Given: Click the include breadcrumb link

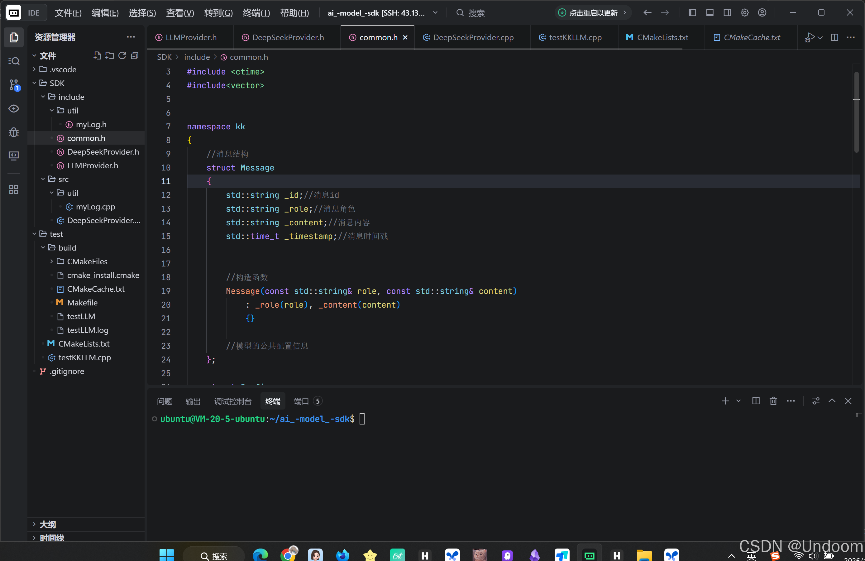Looking at the screenshot, I should tap(197, 57).
